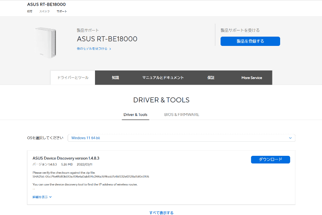Screen dimensions: 322x215
Task: Open the OS selection dropdown showing Windows 11 64-bit
Action: (182, 138)
